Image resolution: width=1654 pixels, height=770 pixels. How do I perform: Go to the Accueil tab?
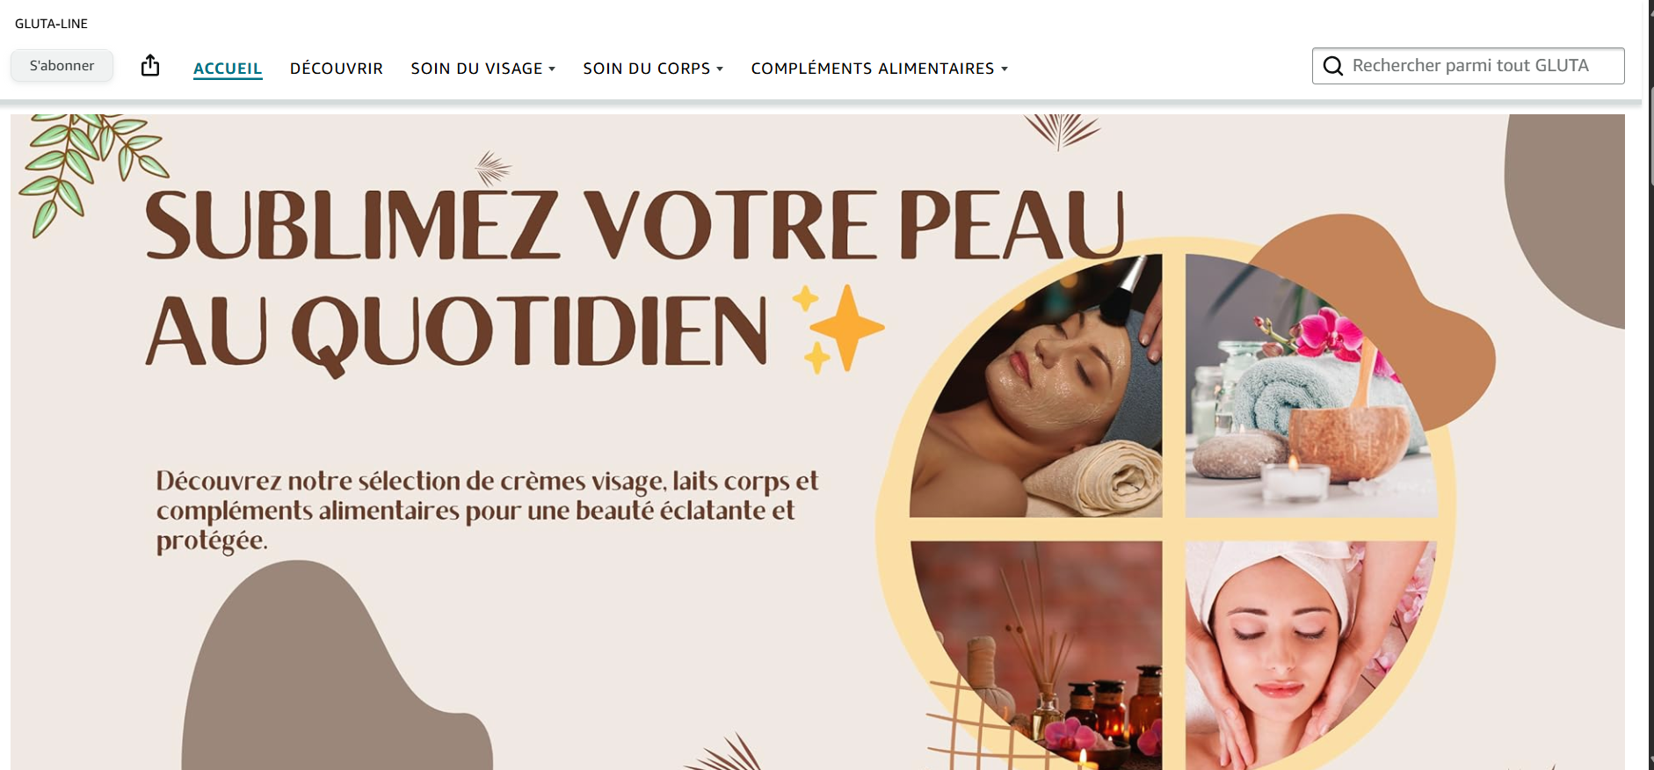[228, 69]
